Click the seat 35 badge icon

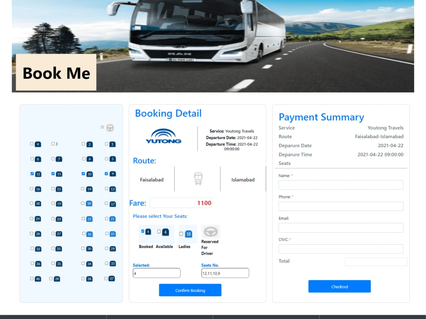coord(59,264)
